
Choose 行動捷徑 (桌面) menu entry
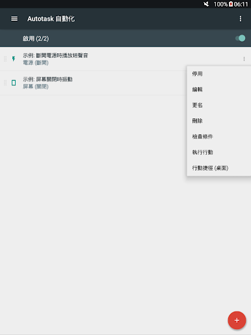point(219,168)
